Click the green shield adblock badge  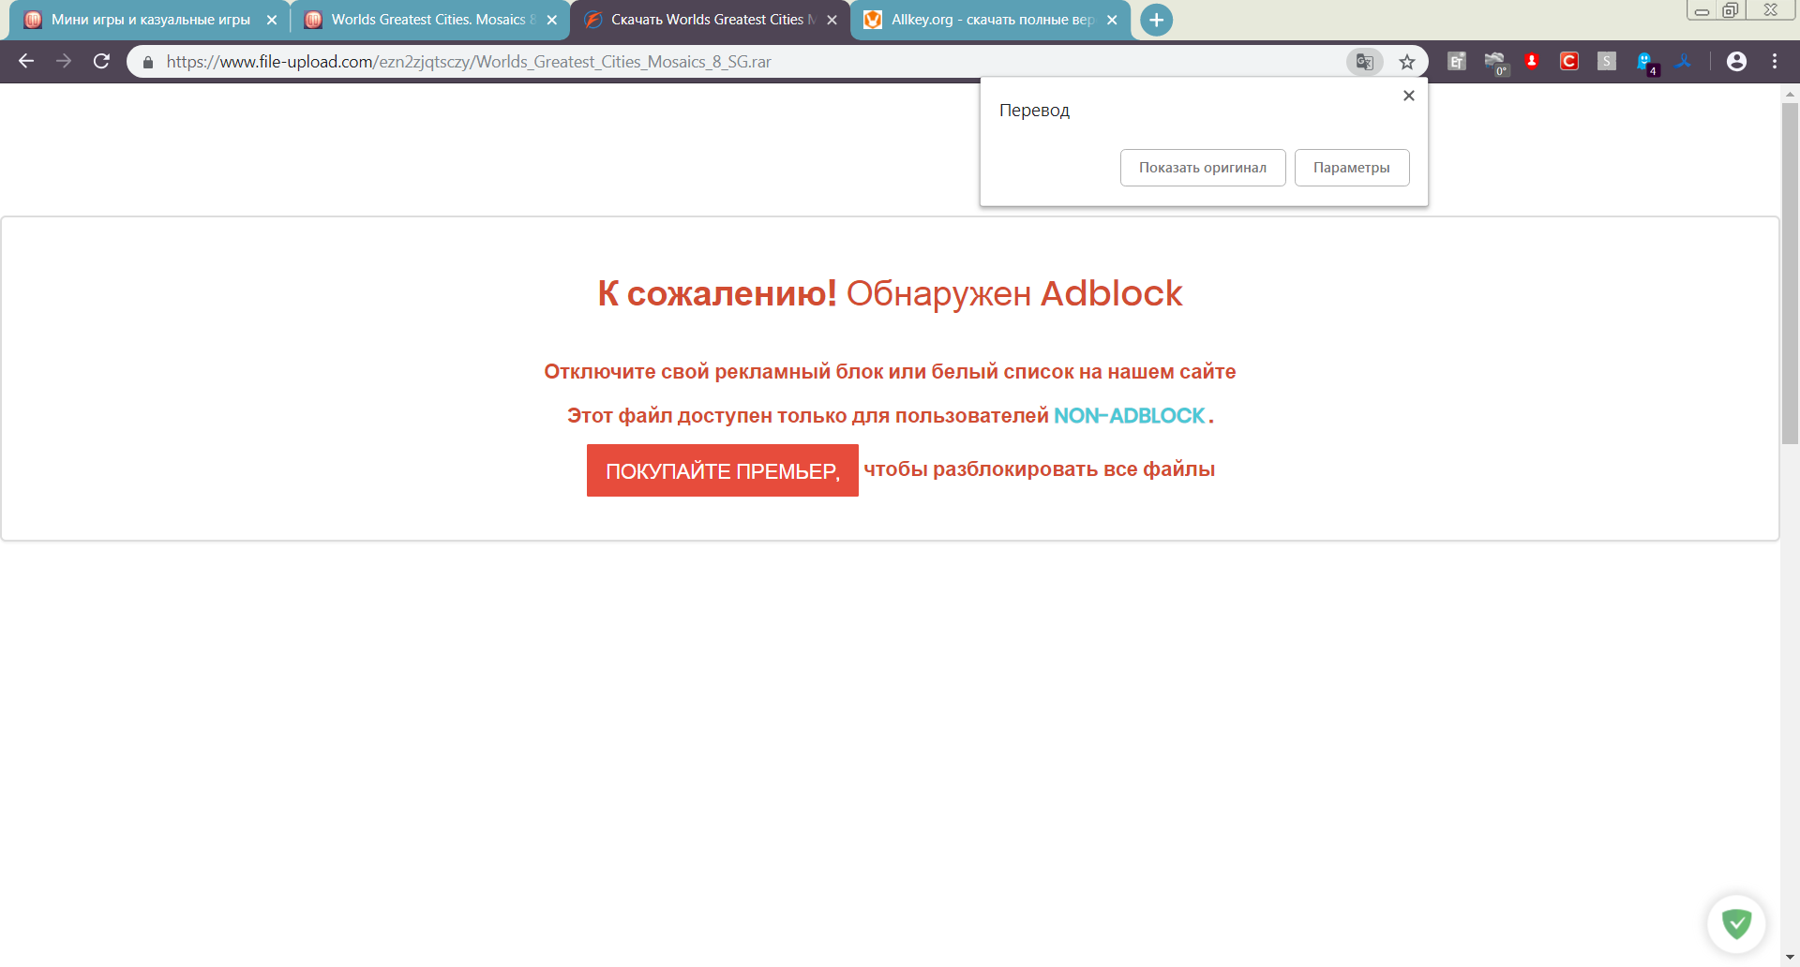pyautogui.click(x=1736, y=924)
